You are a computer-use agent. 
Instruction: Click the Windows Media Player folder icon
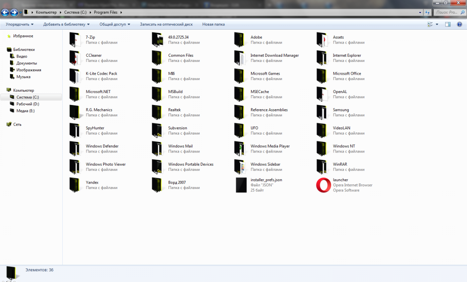click(x=239, y=149)
